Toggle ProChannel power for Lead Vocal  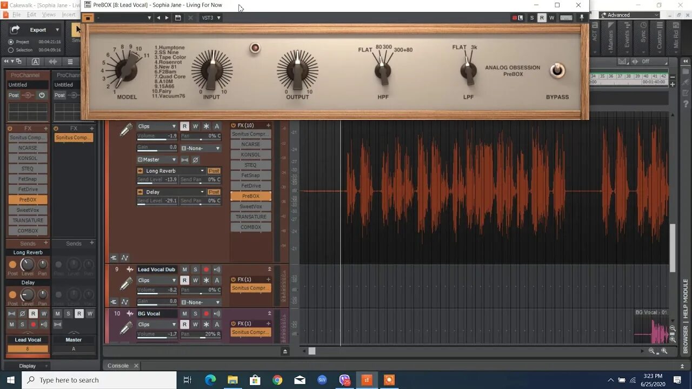click(x=42, y=95)
